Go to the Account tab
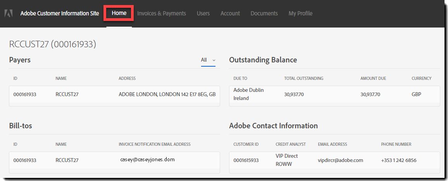This screenshot has height=181, width=448. (x=230, y=14)
